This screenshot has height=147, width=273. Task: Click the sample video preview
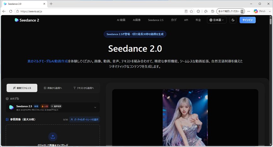185,117
